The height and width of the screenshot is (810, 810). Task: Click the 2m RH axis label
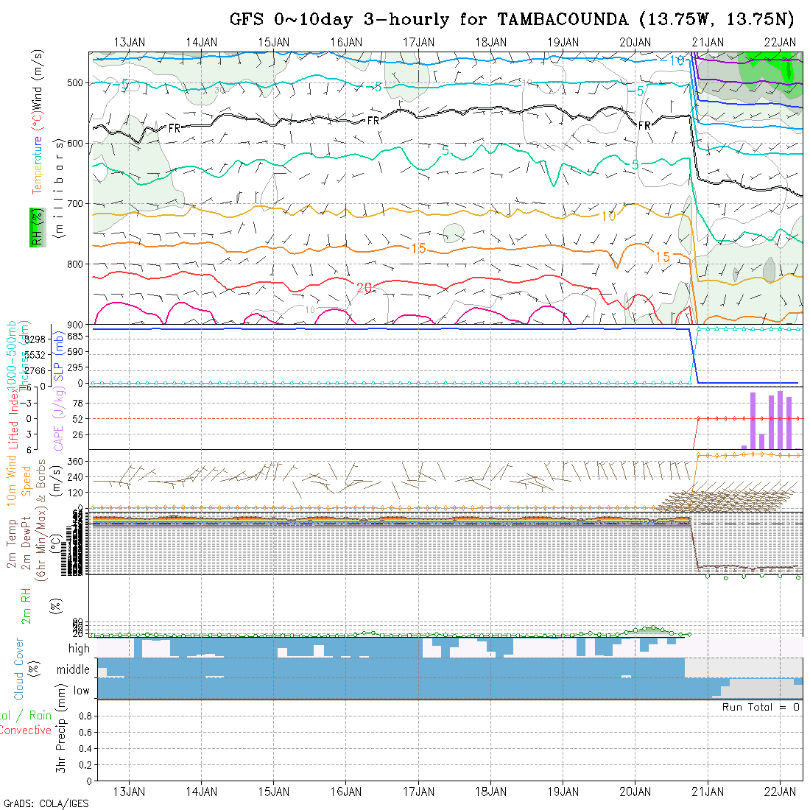(x=26, y=605)
